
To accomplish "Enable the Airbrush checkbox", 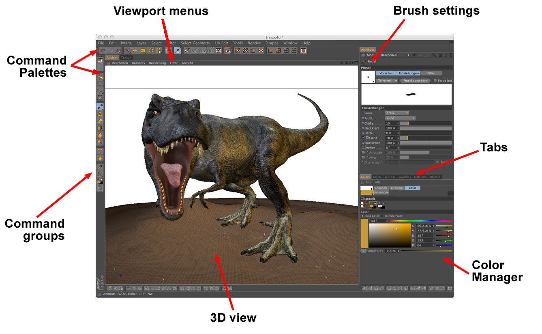I will click(x=363, y=153).
